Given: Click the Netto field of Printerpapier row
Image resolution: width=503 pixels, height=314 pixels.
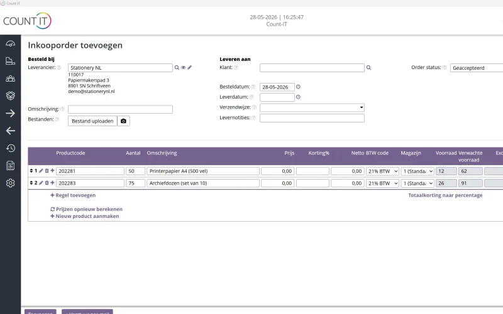Looking at the screenshot, I should (348, 171).
